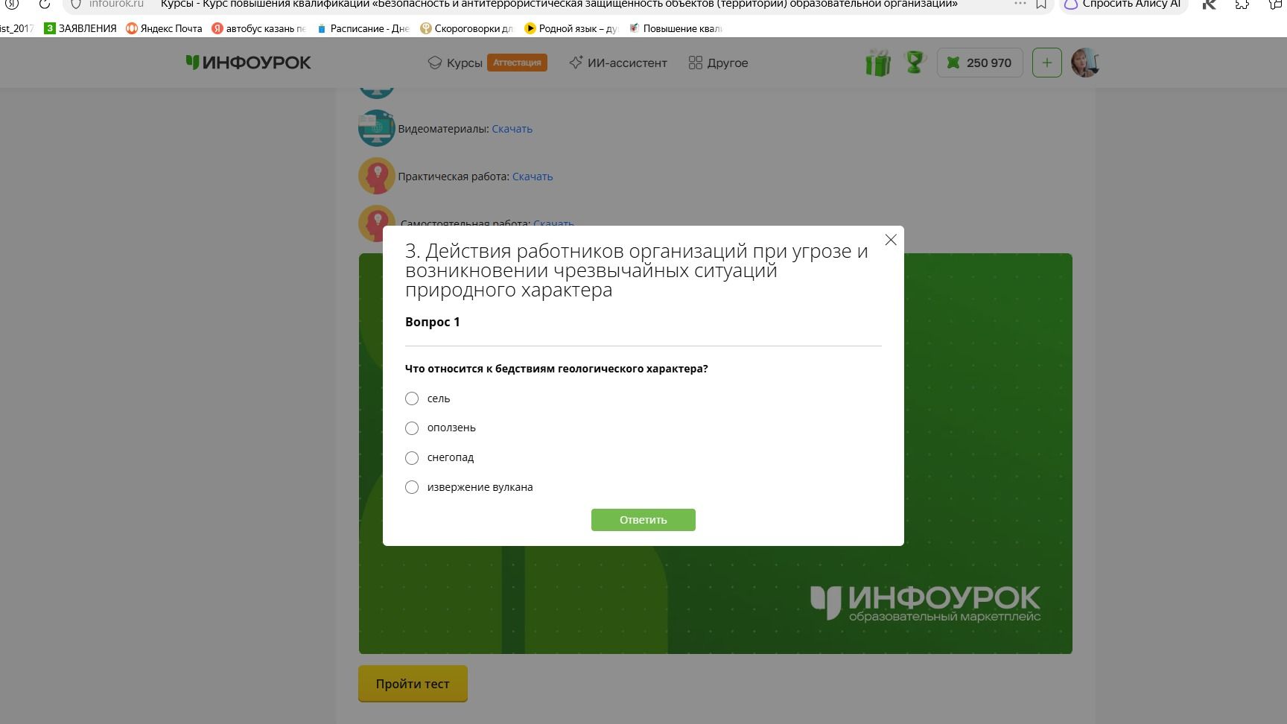The height and width of the screenshot is (724, 1287).
Task: Click the trophy cup icon
Action: coord(915,62)
